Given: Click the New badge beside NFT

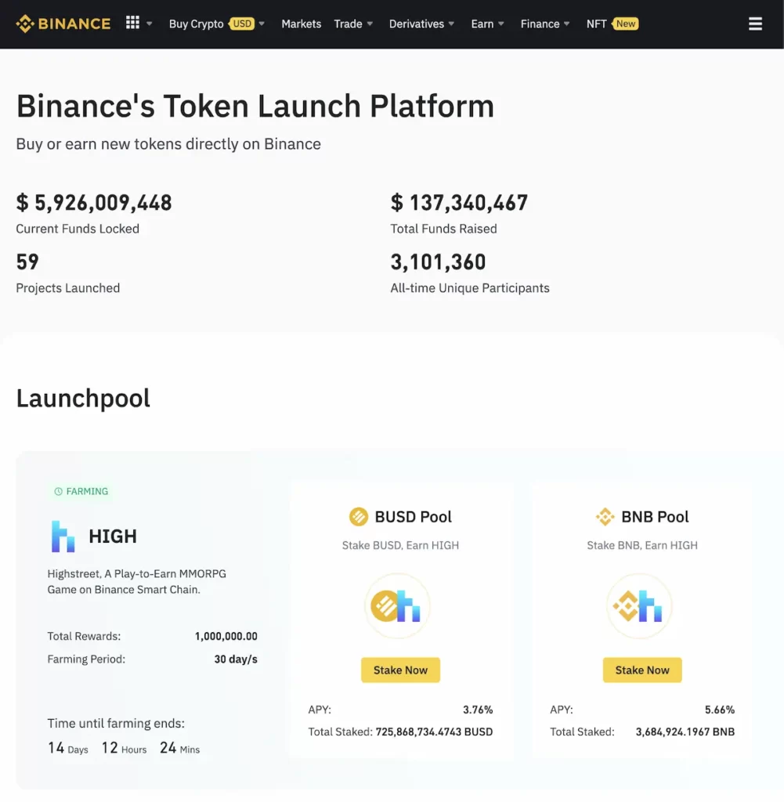Looking at the screenshot, I should tap(625, 23).
